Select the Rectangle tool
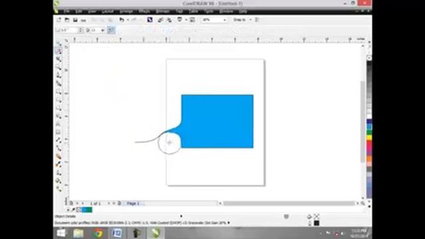Screen dimensions: 425x239 (x=58, y=92)
